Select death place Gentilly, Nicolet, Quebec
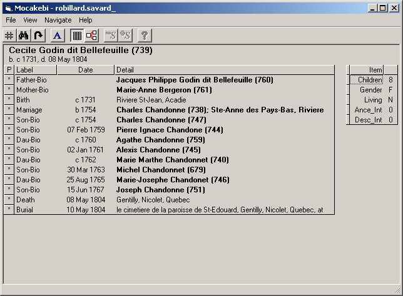 pyautogui.click(x=153, y=200)
